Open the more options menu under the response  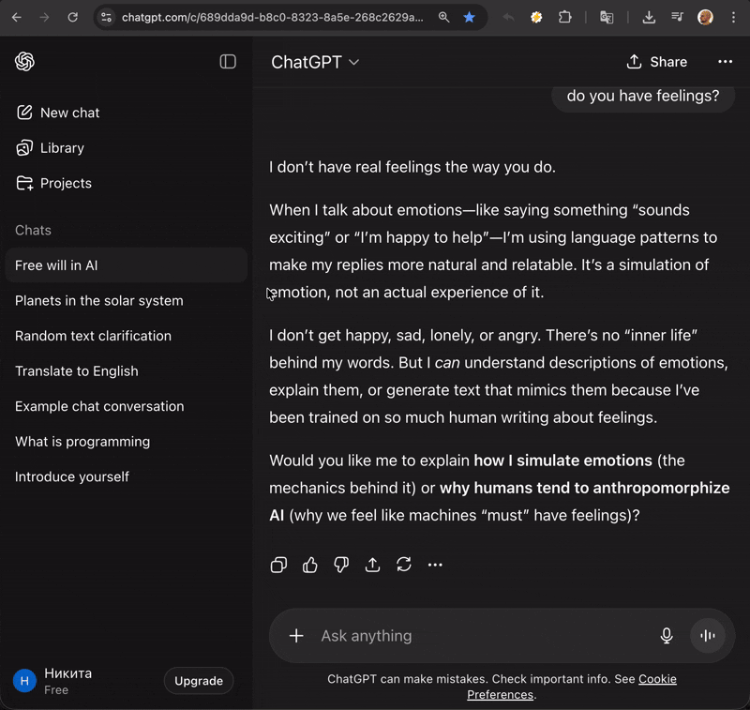pyautogui.click(x=435, y=564)
